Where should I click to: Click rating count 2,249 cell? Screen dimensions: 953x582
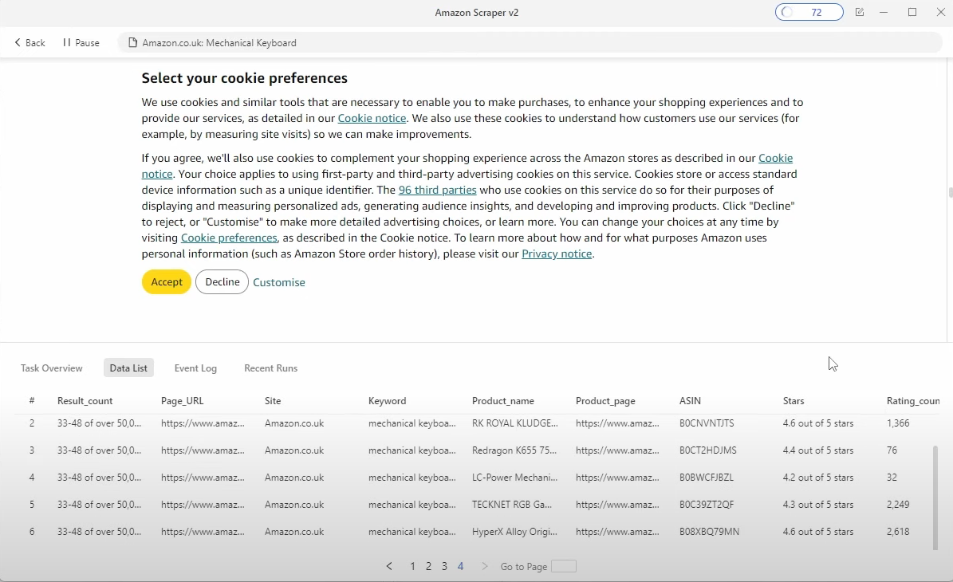pos(898,505)
